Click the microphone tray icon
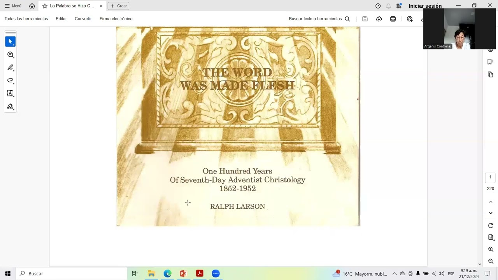The image size is (498, 280). pos(418,274)
